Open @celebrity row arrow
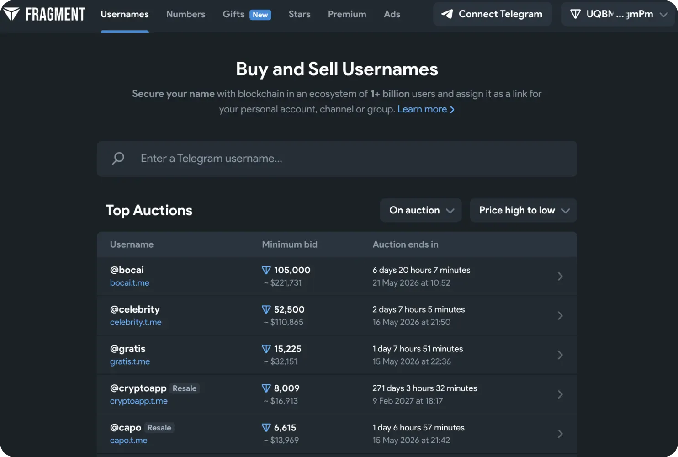The width and height of the screenshot is (678, 457). coord(560,315)
